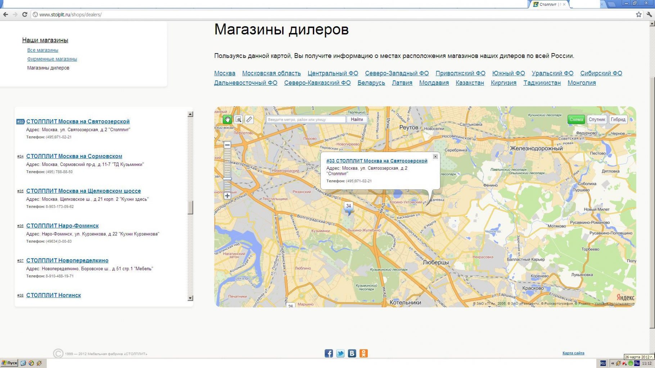Filter dealers by Центральный ФО
The height and width of the screenshot is (368, 655).
(333, 73)
